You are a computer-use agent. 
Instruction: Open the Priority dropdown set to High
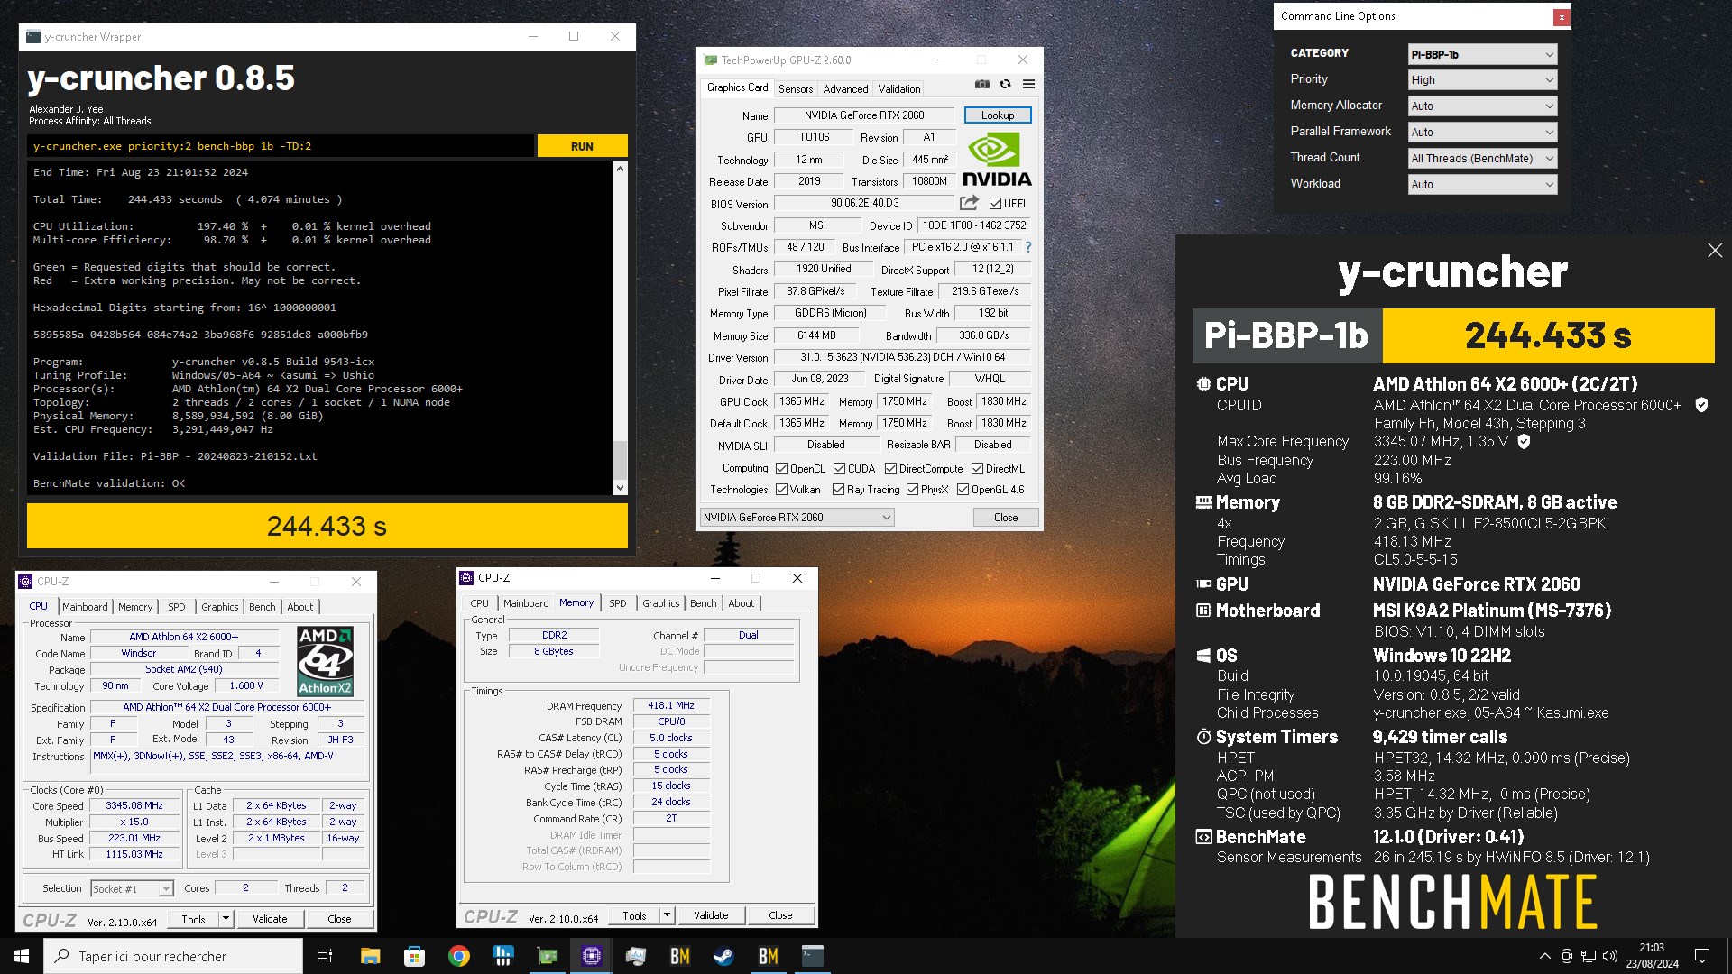pos(1482,80)
